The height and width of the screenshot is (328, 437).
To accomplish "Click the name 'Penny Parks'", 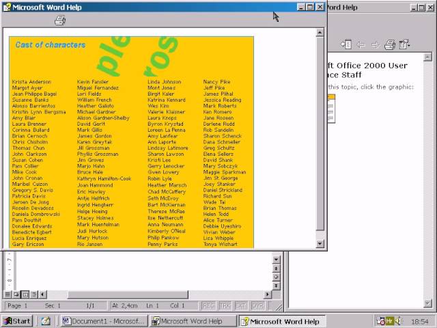I will point(163,244).
